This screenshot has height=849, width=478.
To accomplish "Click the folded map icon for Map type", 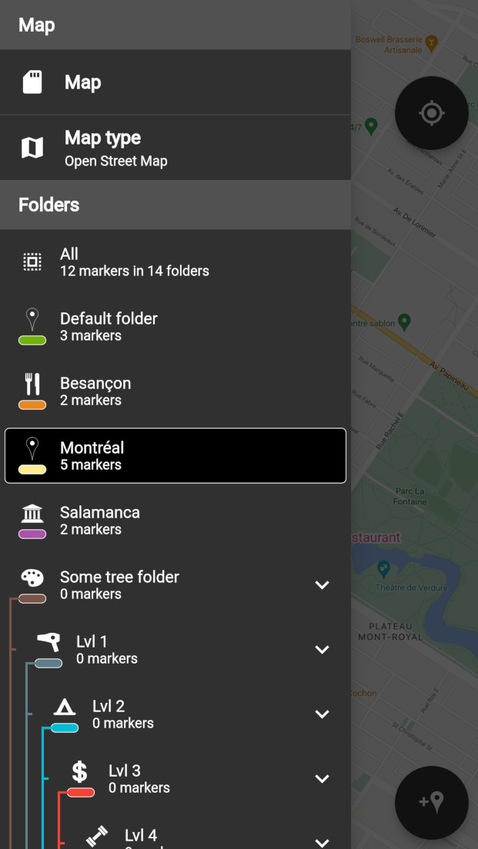I will point(32,148).
